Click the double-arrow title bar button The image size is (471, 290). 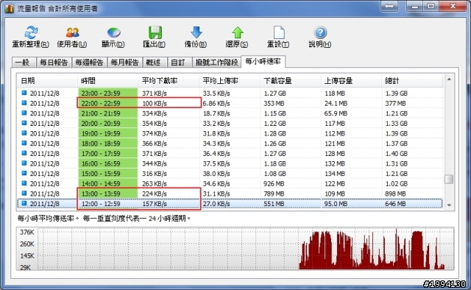point(389,7)
